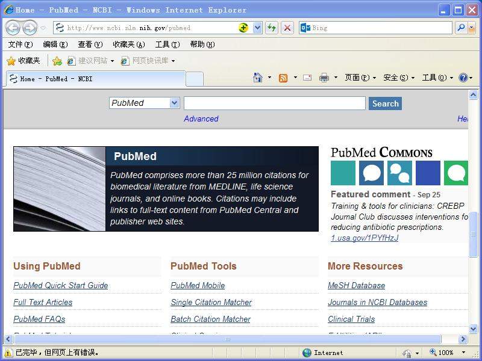Image resolution: width=482 pixels, height=361 pixels.
Task: Expand the recent pages dropdown arrow
Action: tap(43, 28)
